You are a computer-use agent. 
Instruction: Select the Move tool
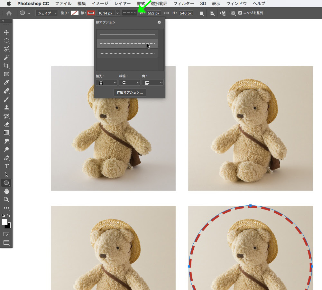point(6,32)
